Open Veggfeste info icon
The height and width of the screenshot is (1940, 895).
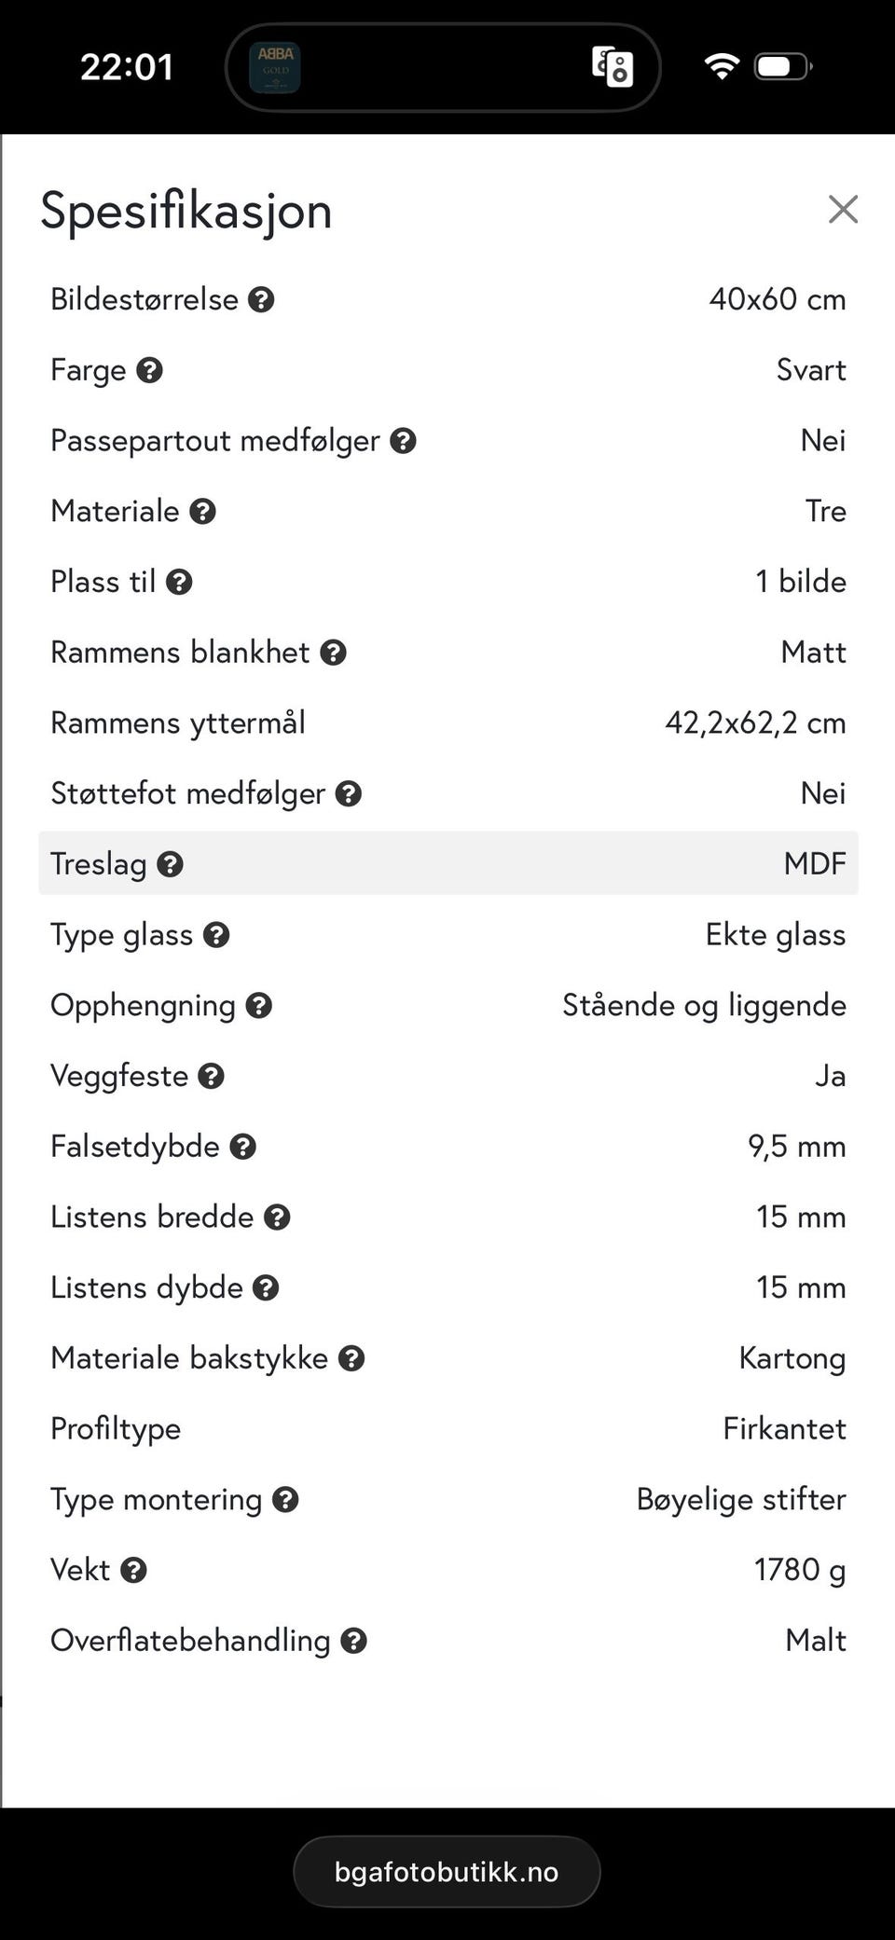pos(212,1077)
